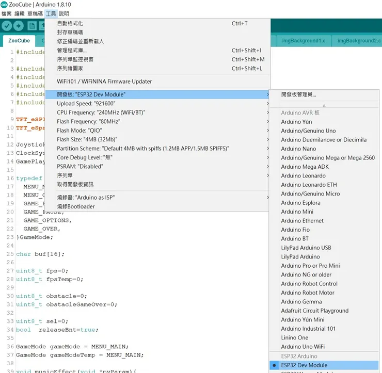This screenshot has width=382, height=373.
Task: Click the Verify checkmark toolbar icon
Action: coord(7,26)
